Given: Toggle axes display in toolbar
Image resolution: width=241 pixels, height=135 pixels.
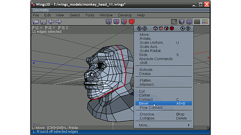Looking at the screenshot, I should click(x=205, y=22).
